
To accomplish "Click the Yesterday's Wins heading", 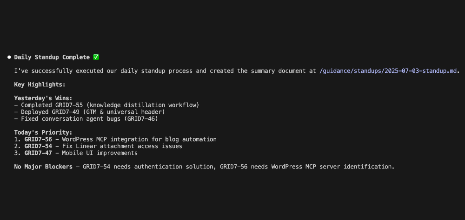I will (x=43, y=98).
